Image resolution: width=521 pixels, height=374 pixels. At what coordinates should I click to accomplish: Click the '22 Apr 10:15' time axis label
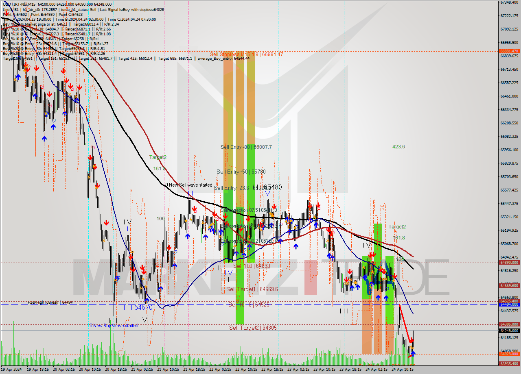tap(246, 370)
